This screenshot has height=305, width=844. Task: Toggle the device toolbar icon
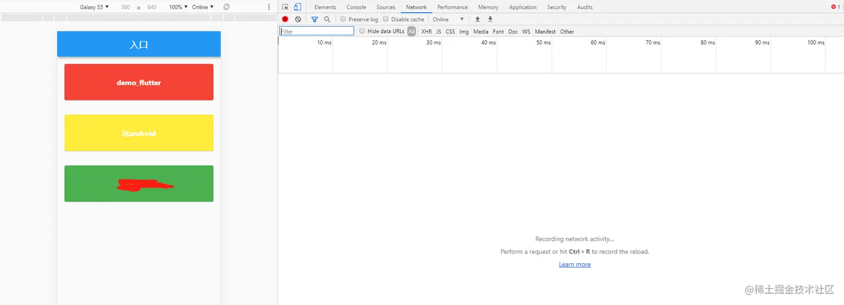tap(298, 7)
